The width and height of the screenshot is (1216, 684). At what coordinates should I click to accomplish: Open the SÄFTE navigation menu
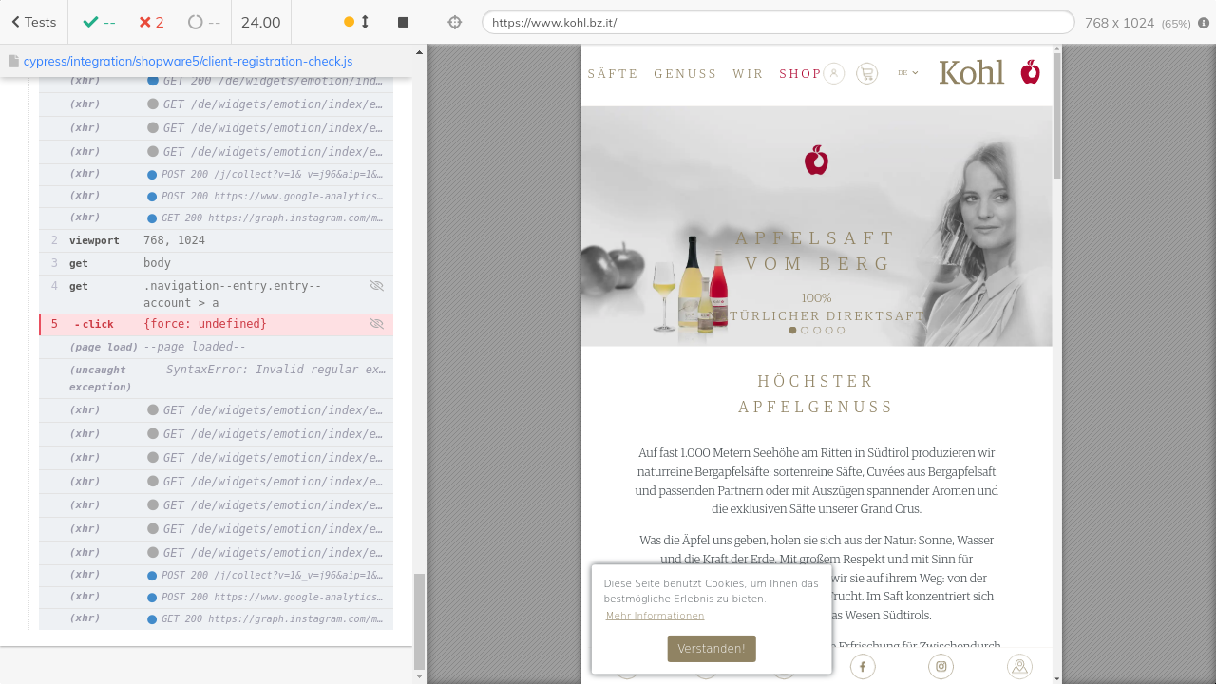point(613,74)
